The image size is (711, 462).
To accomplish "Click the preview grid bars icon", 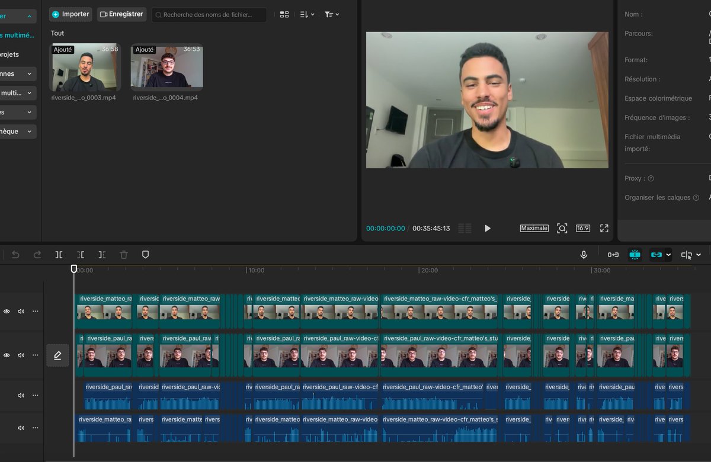I will [x=465, y=228].
